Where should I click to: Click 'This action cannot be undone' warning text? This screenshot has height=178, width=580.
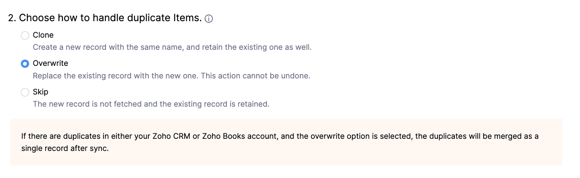[256, 76]
